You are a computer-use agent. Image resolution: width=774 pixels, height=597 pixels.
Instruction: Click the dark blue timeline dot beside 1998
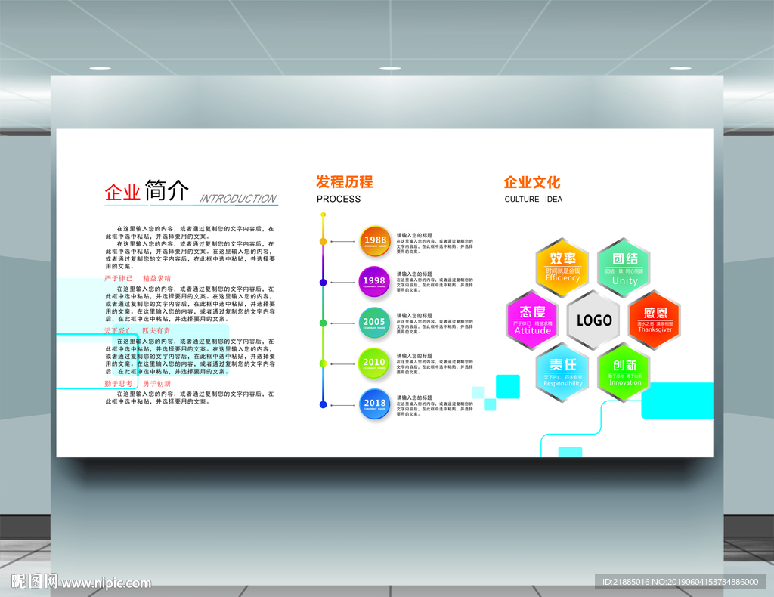pyautogui.click(x=323, y=282)
